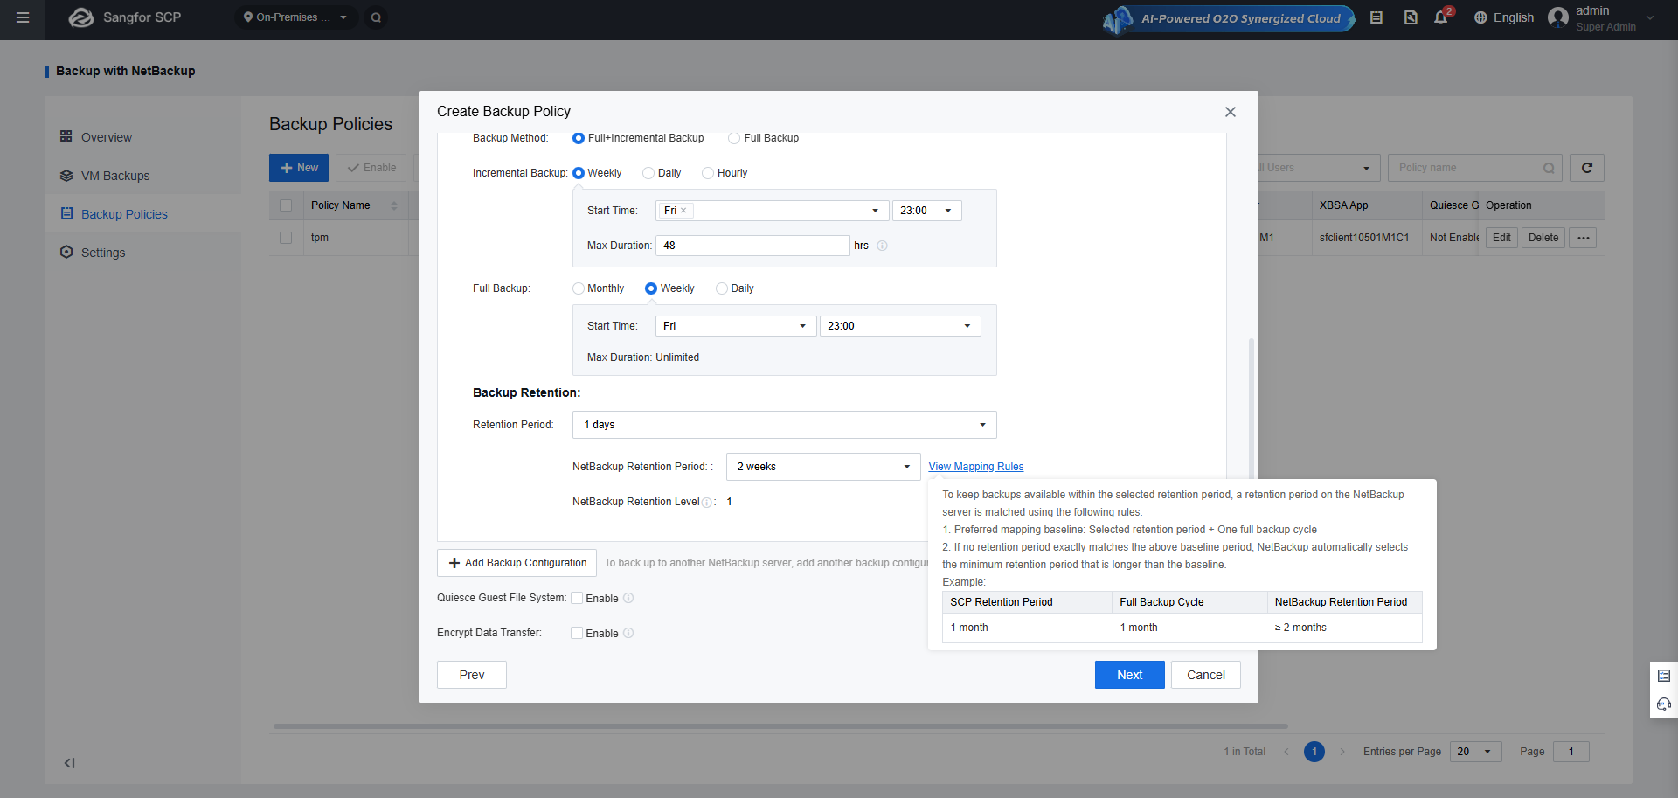Open the task list icon in header
Screen dimensions: 1678x798
[x=1376, y=17]
